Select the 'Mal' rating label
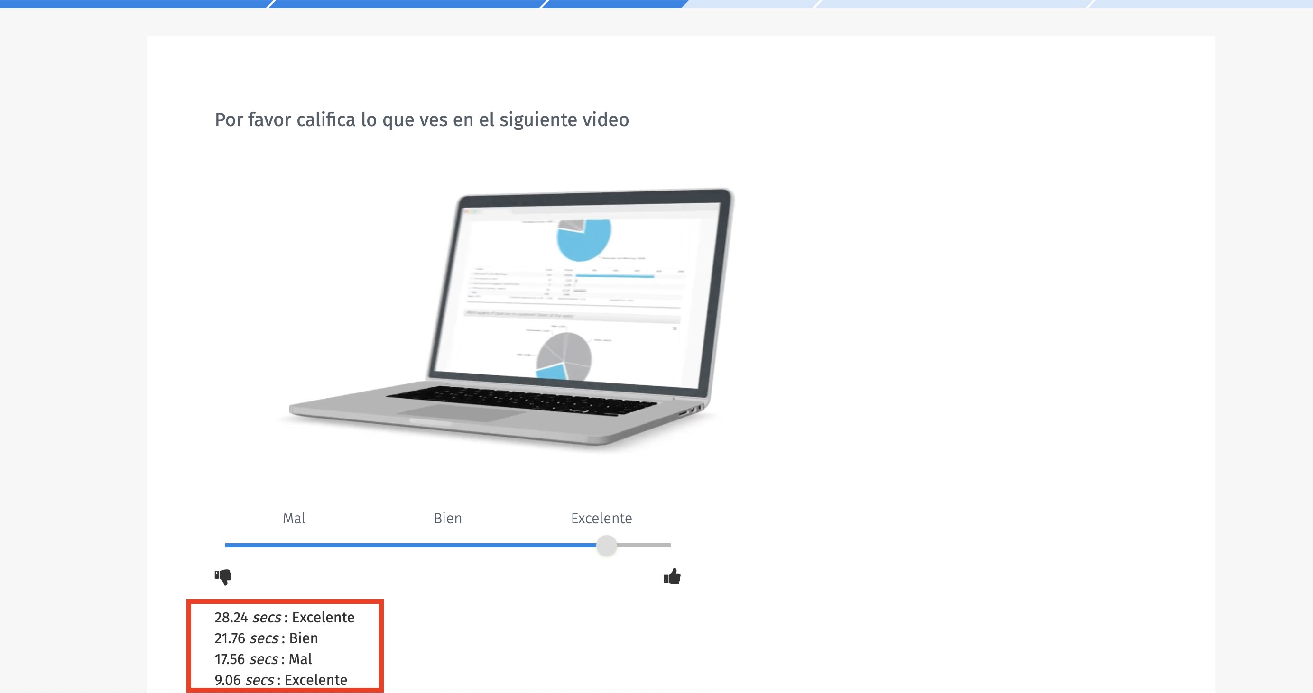Viewport: 1313px width, 693px height. (x=296, y=518)
